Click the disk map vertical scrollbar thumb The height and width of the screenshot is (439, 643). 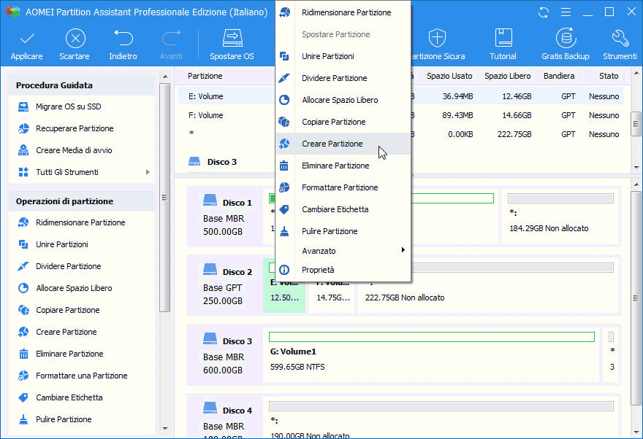636,298
